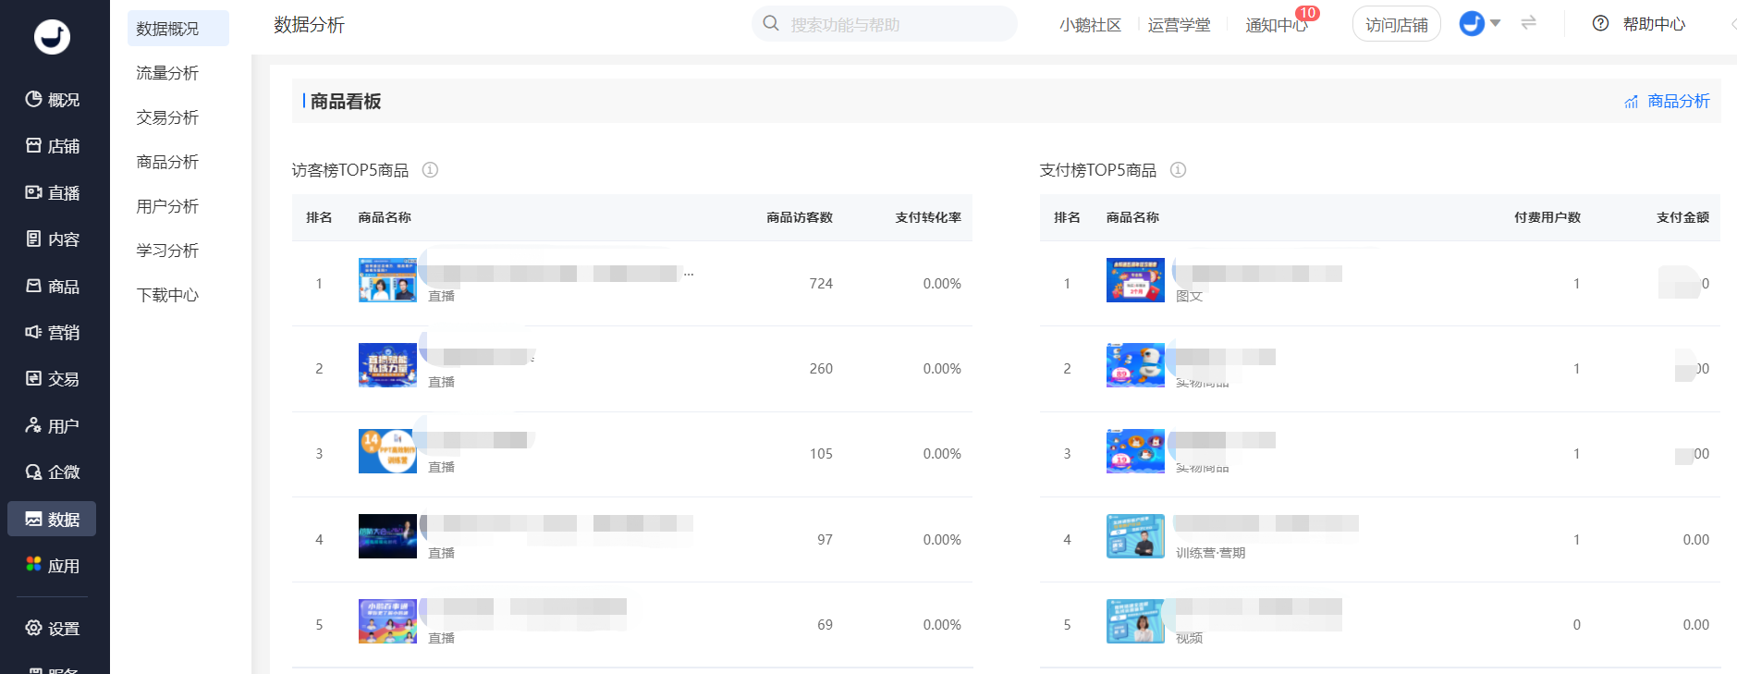Click thumbnail of visitor rank 5 product
1737x674 pixels.
coord(387,621)
